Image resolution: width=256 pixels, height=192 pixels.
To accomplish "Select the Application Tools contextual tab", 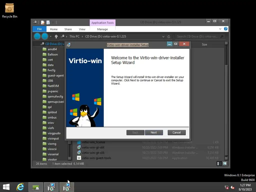I will click(x=102, y=23).
